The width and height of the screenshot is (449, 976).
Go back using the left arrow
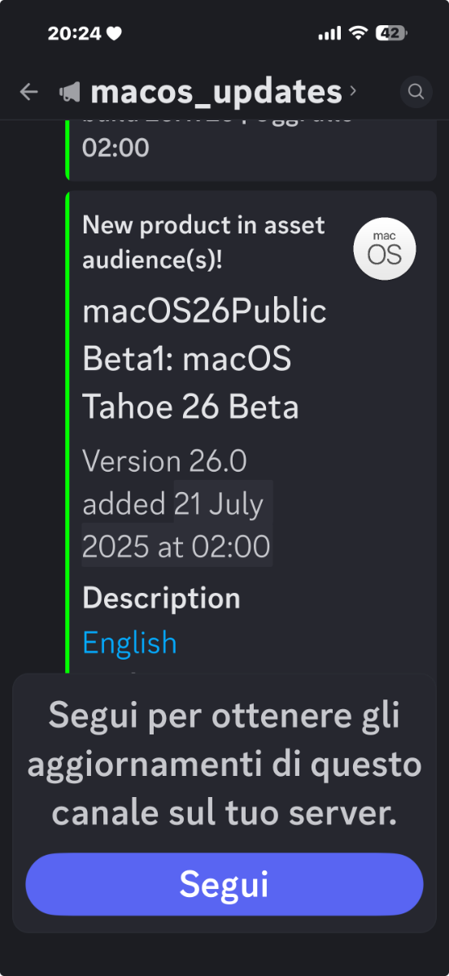(29, 92)
